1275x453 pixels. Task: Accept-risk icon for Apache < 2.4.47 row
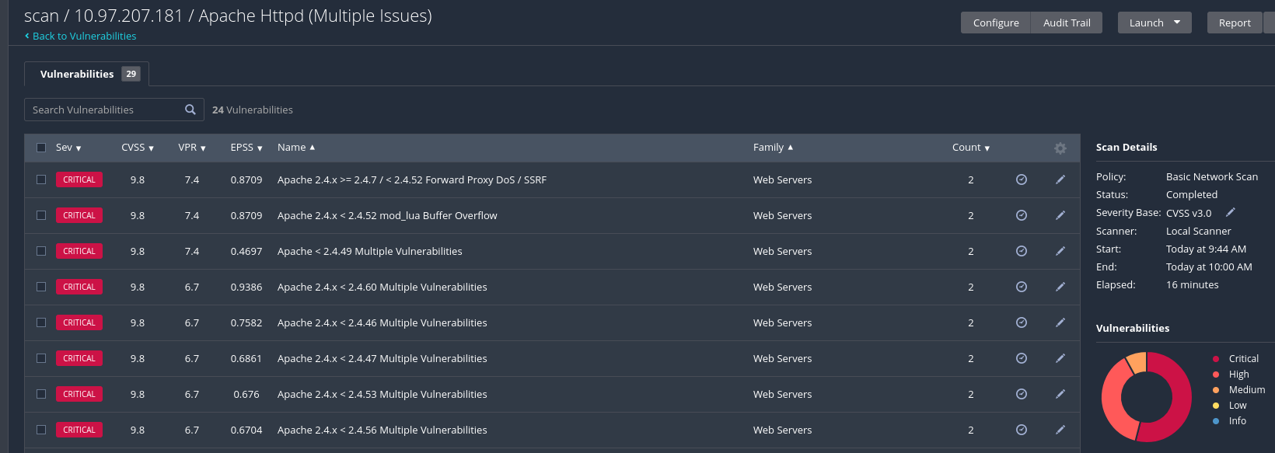coord(1022,358)
